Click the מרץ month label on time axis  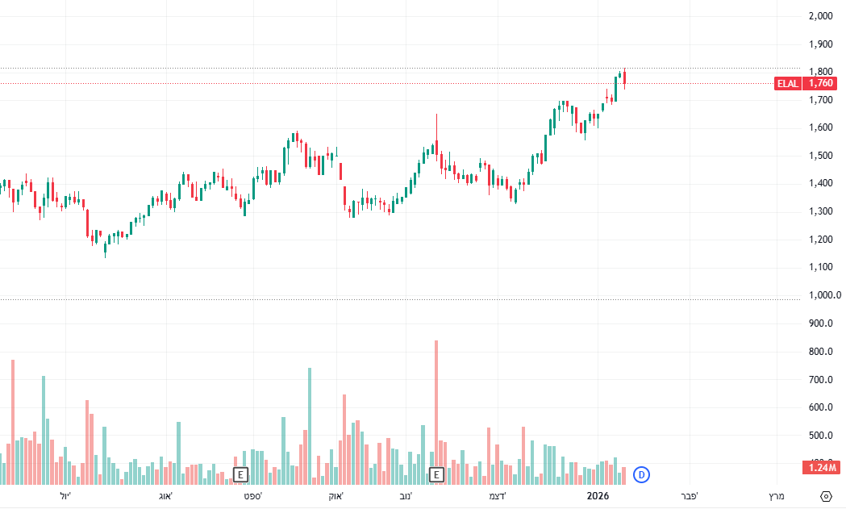click(x=776, y=495)
